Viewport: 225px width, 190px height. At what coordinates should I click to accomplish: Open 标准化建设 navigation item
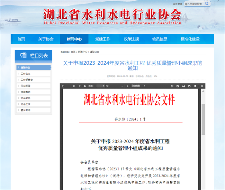[x=190, y=39]
